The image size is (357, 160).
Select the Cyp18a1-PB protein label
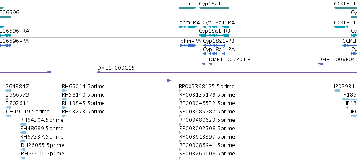click(219, 41)
